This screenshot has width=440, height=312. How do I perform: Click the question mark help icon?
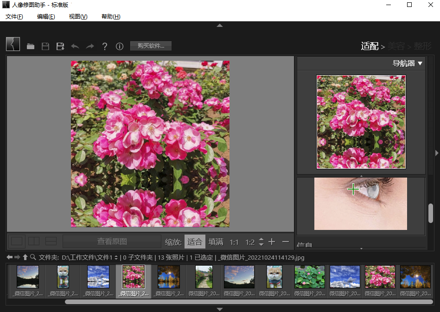point(105,46)
